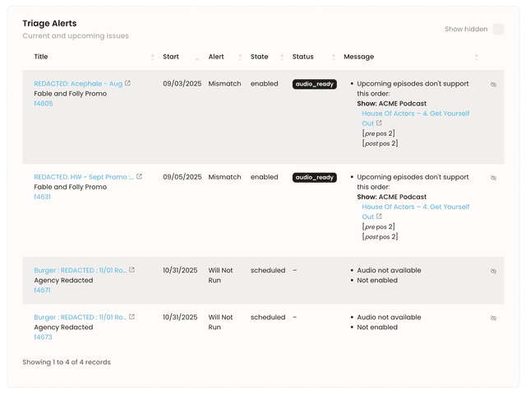Click external icon after Out in f4631 row

coord(379,217)
